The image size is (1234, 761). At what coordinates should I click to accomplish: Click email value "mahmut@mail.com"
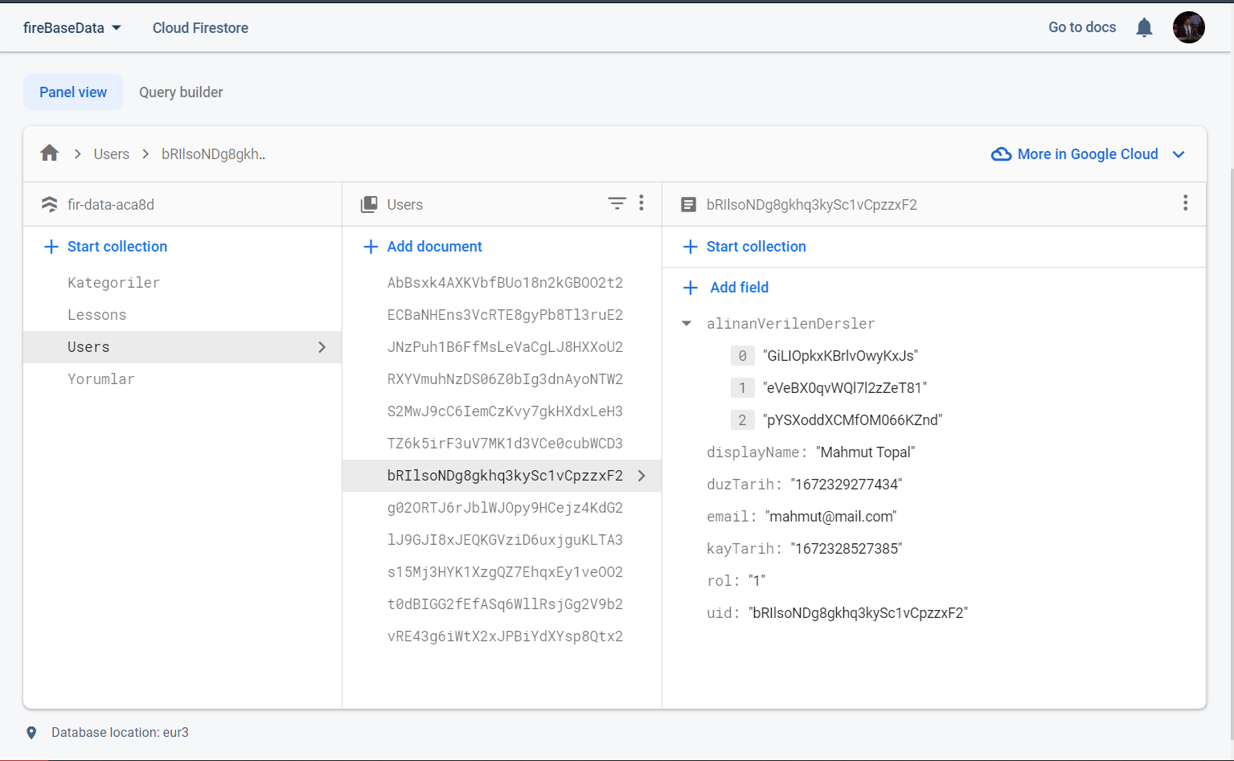(x=830, y=517)
